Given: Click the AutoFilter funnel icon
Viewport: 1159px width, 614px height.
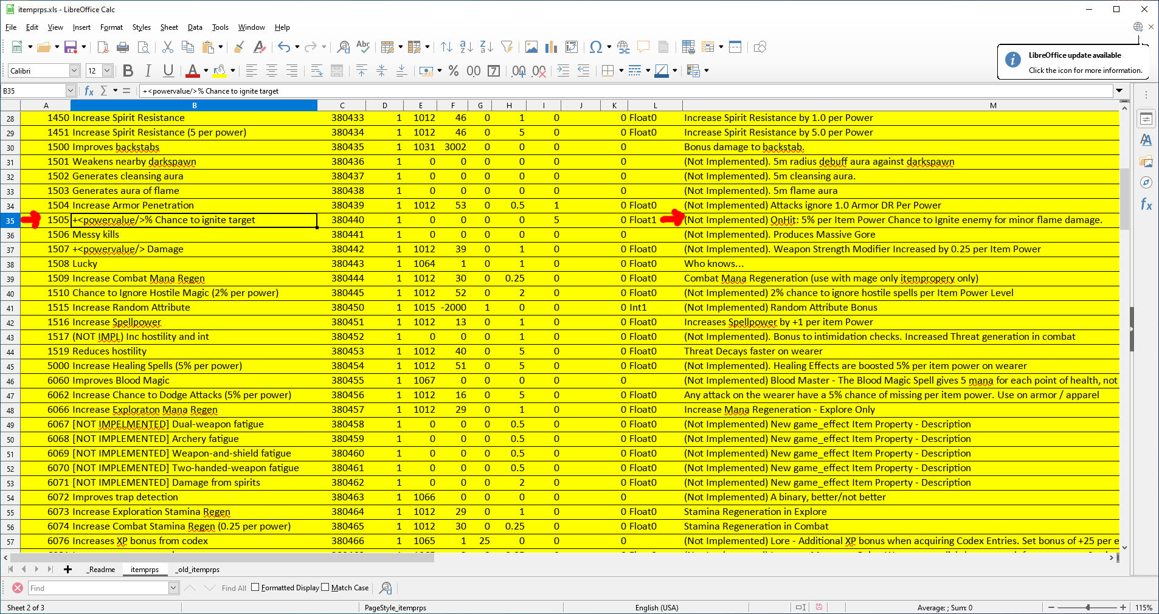Looking at the screenshot, I should pyautogui.click(x=507, y=47).
